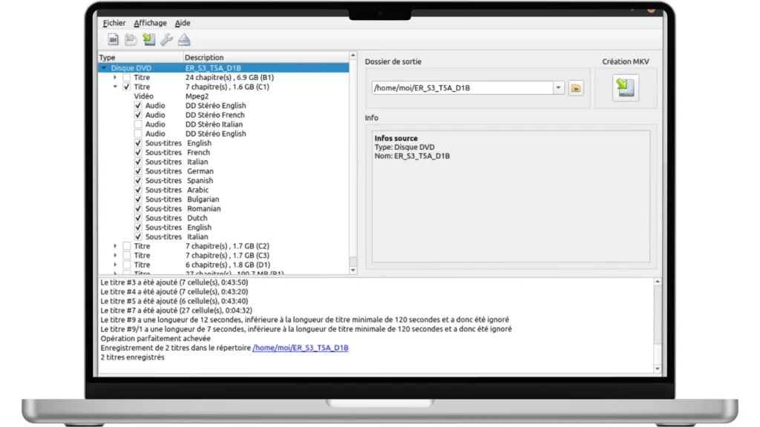This screenshot has height=427, width=760.
Task: Open the /home/moi/ER_S3_T5A_D1B log link
Action: [x=300, y=348]
